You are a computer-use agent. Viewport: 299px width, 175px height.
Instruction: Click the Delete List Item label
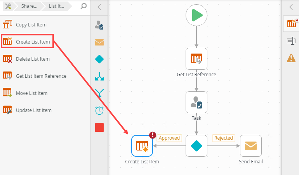(x=33, y=59)
